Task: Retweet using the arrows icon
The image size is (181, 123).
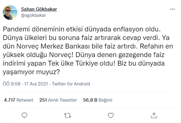Action: click(67, 115)
